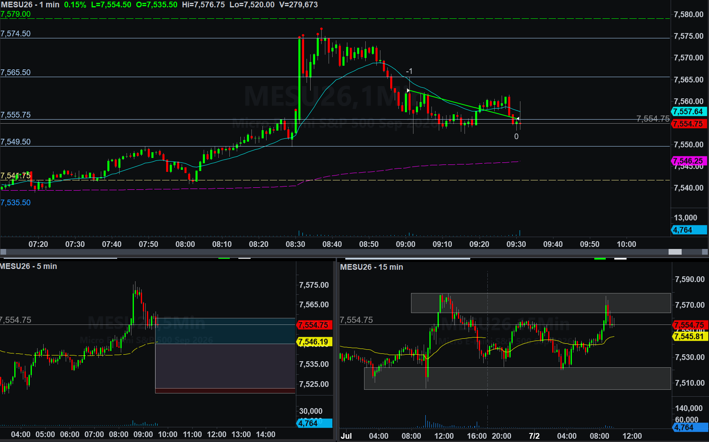Click the 09:00 time label in 5 min chart

click(143, 434)
